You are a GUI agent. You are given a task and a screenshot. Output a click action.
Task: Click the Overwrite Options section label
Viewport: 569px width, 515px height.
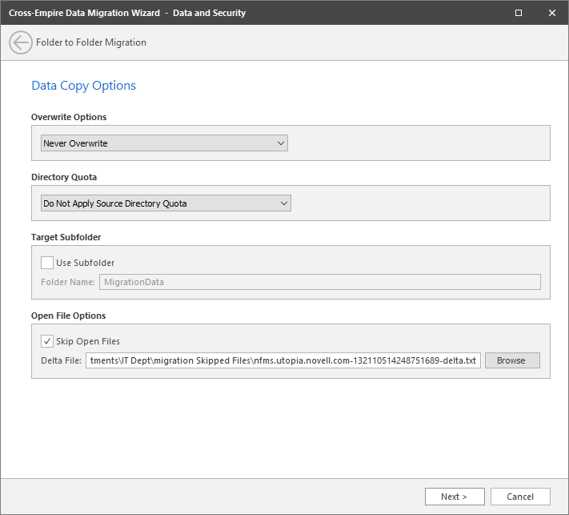pos(69,117)
